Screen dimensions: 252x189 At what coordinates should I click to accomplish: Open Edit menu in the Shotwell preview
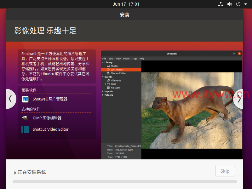pos(111,59)
